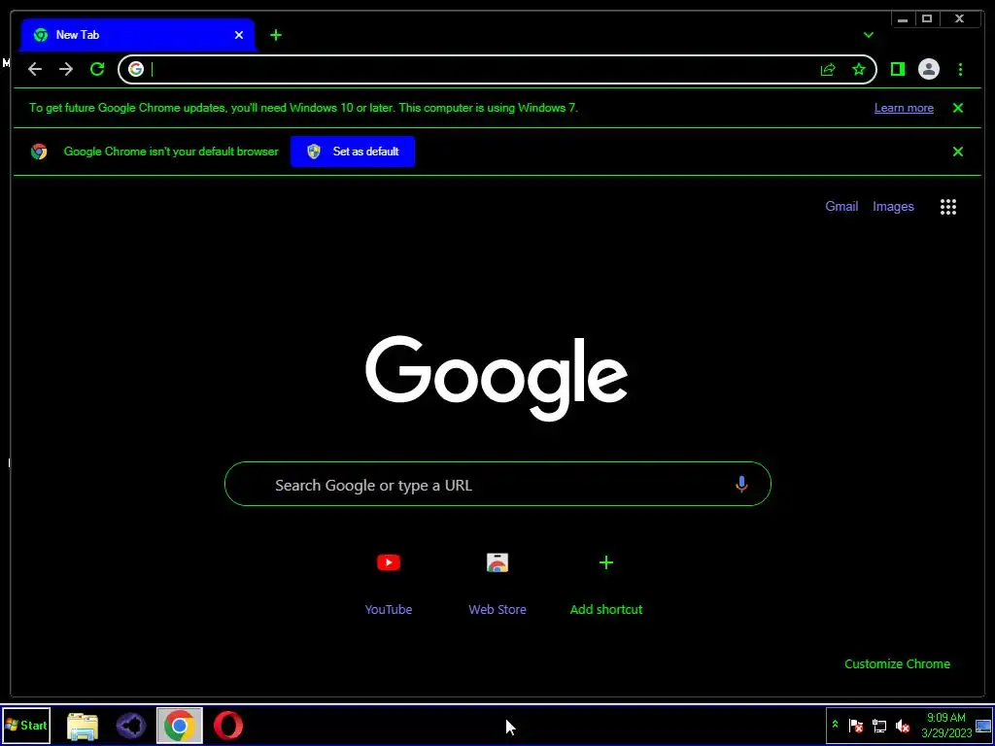Image resolution: width=995 pixels, height=746 pixels.
Task: Open the purple app on the taskbar
Action: point(131,726)
